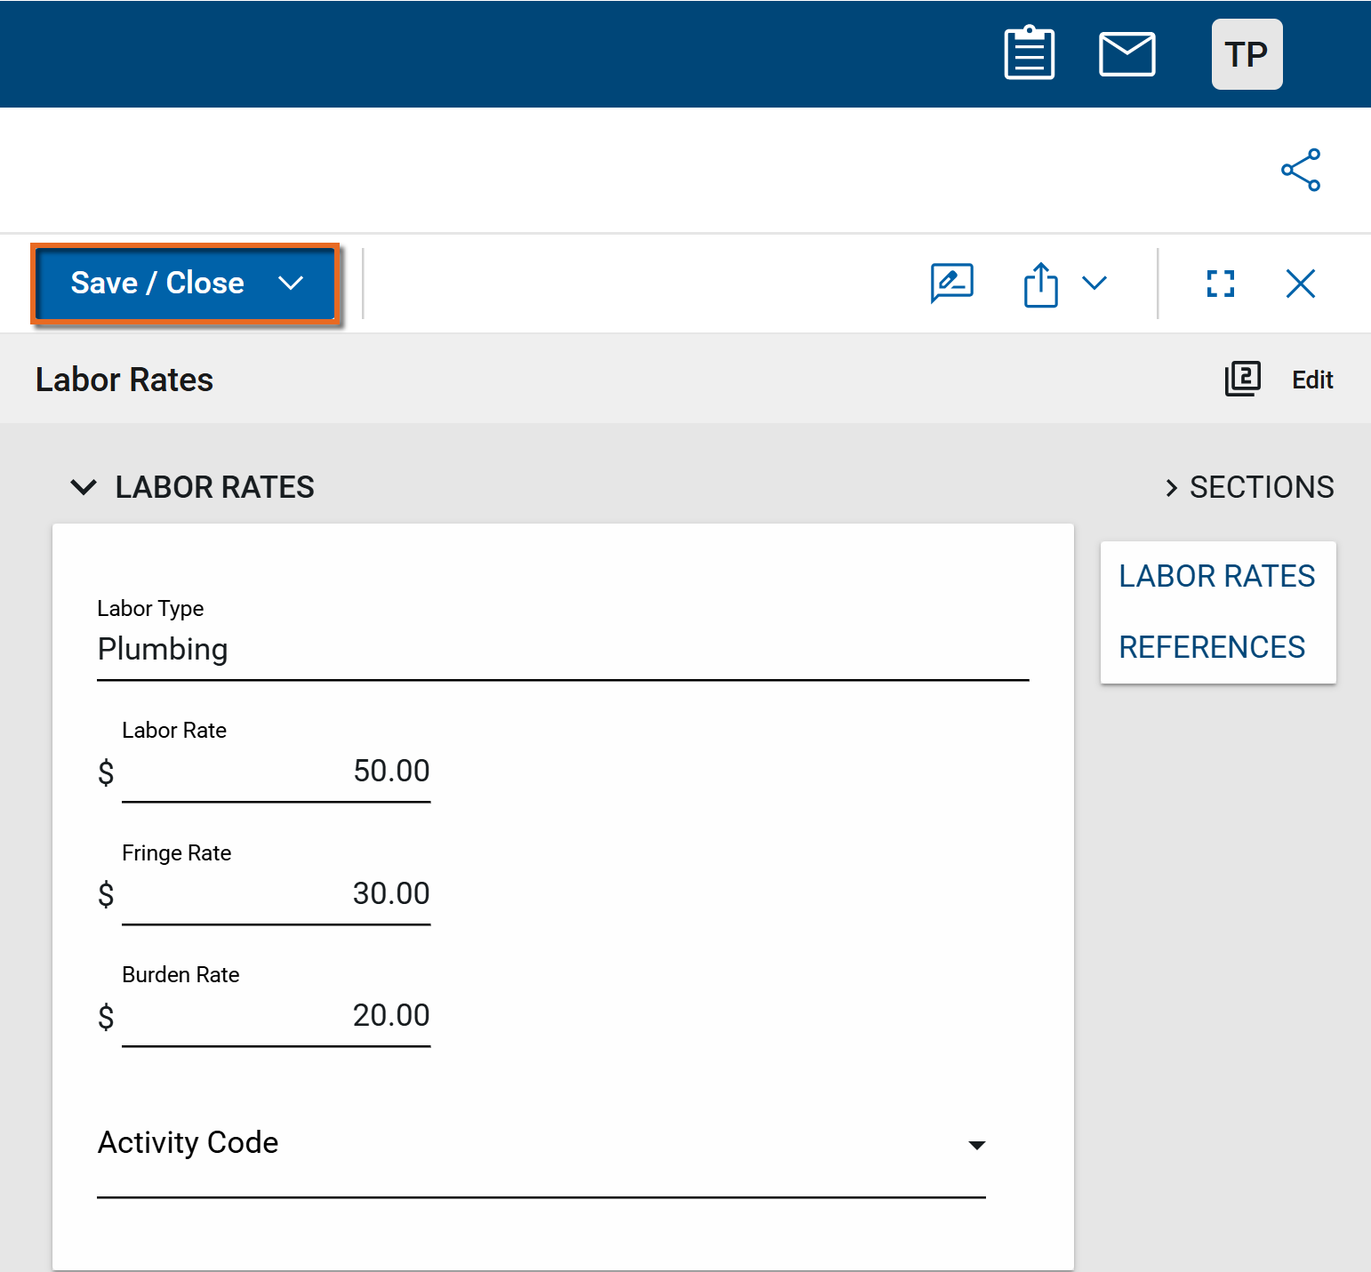Screen dimensions: 1371x1272
Task: Click the multi-page layout icon beside Edit
Action: 1242,380
